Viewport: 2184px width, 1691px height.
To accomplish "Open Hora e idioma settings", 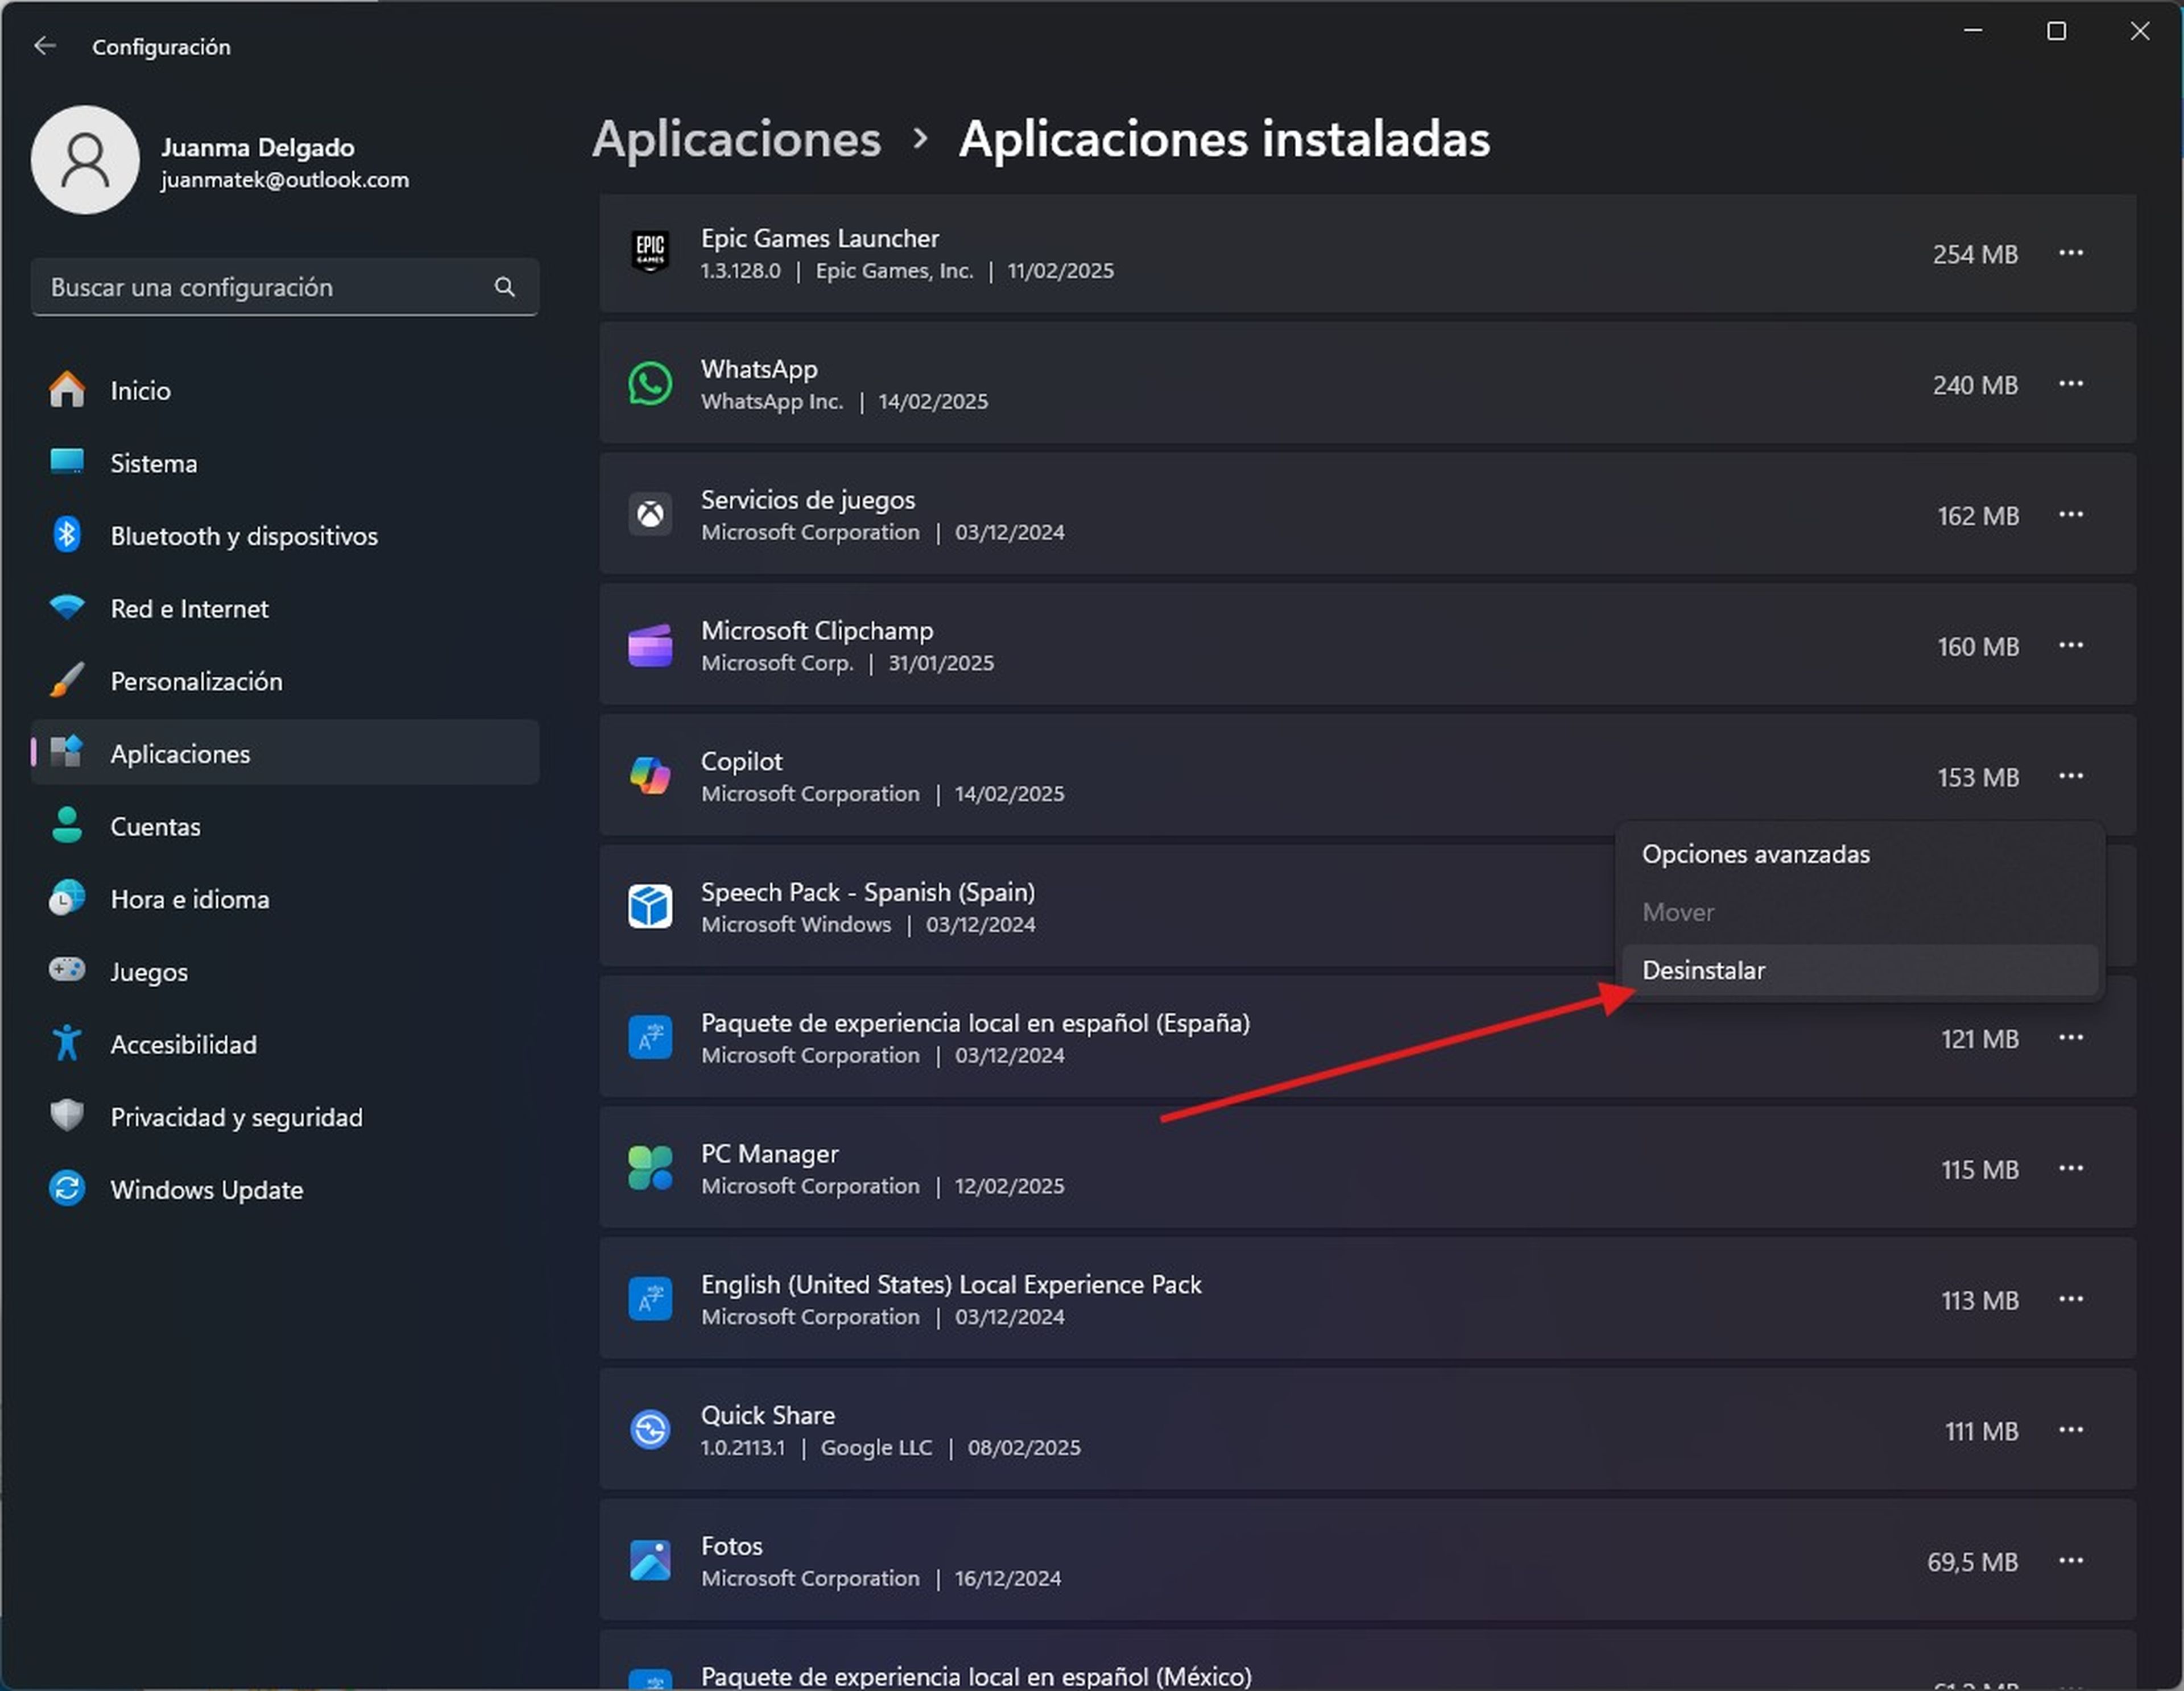I will click(285, 899).
